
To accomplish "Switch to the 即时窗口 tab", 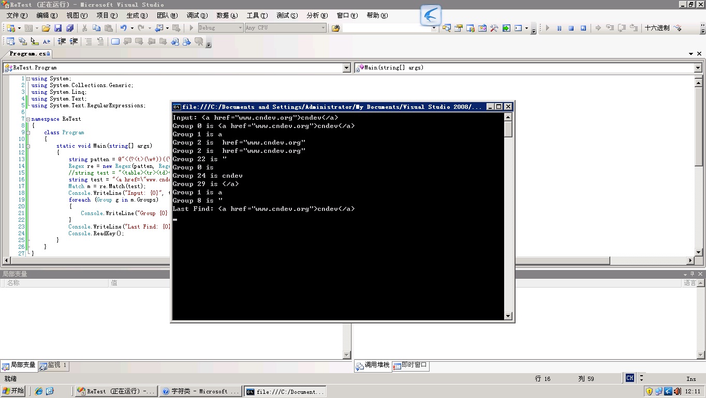I will (x=410, y=365).
